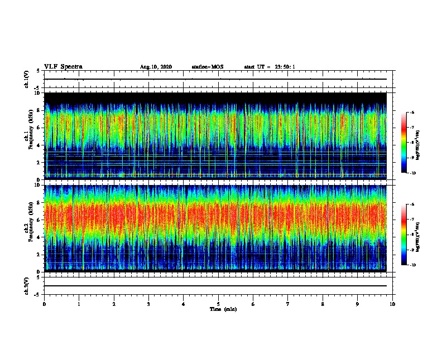The image size is (442, 341).
Task: Click the "station=MOS" header label
Action: click(x=208, y=67)
